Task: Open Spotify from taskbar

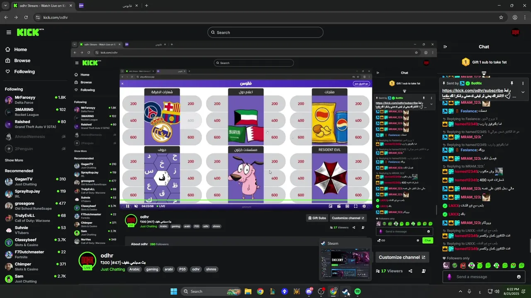Action: pyautogui.click(x=358, y=291)
